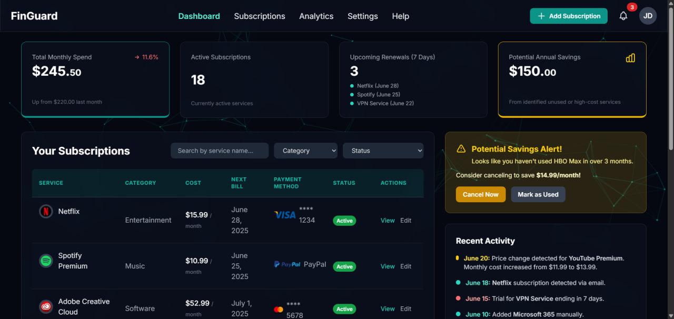The height and width of the screenshot is (319, 674).
Task: Click the Add Subscription button
Action: point(569,16)
